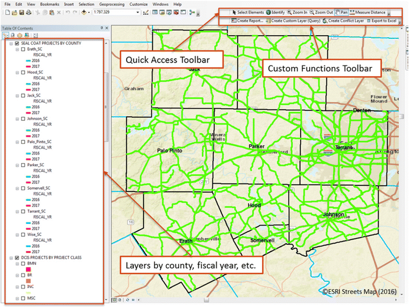Image resolution: width=409 pixels, height=307 pixels.
Task: Activate the Identify tool
Action: point(275,12)
